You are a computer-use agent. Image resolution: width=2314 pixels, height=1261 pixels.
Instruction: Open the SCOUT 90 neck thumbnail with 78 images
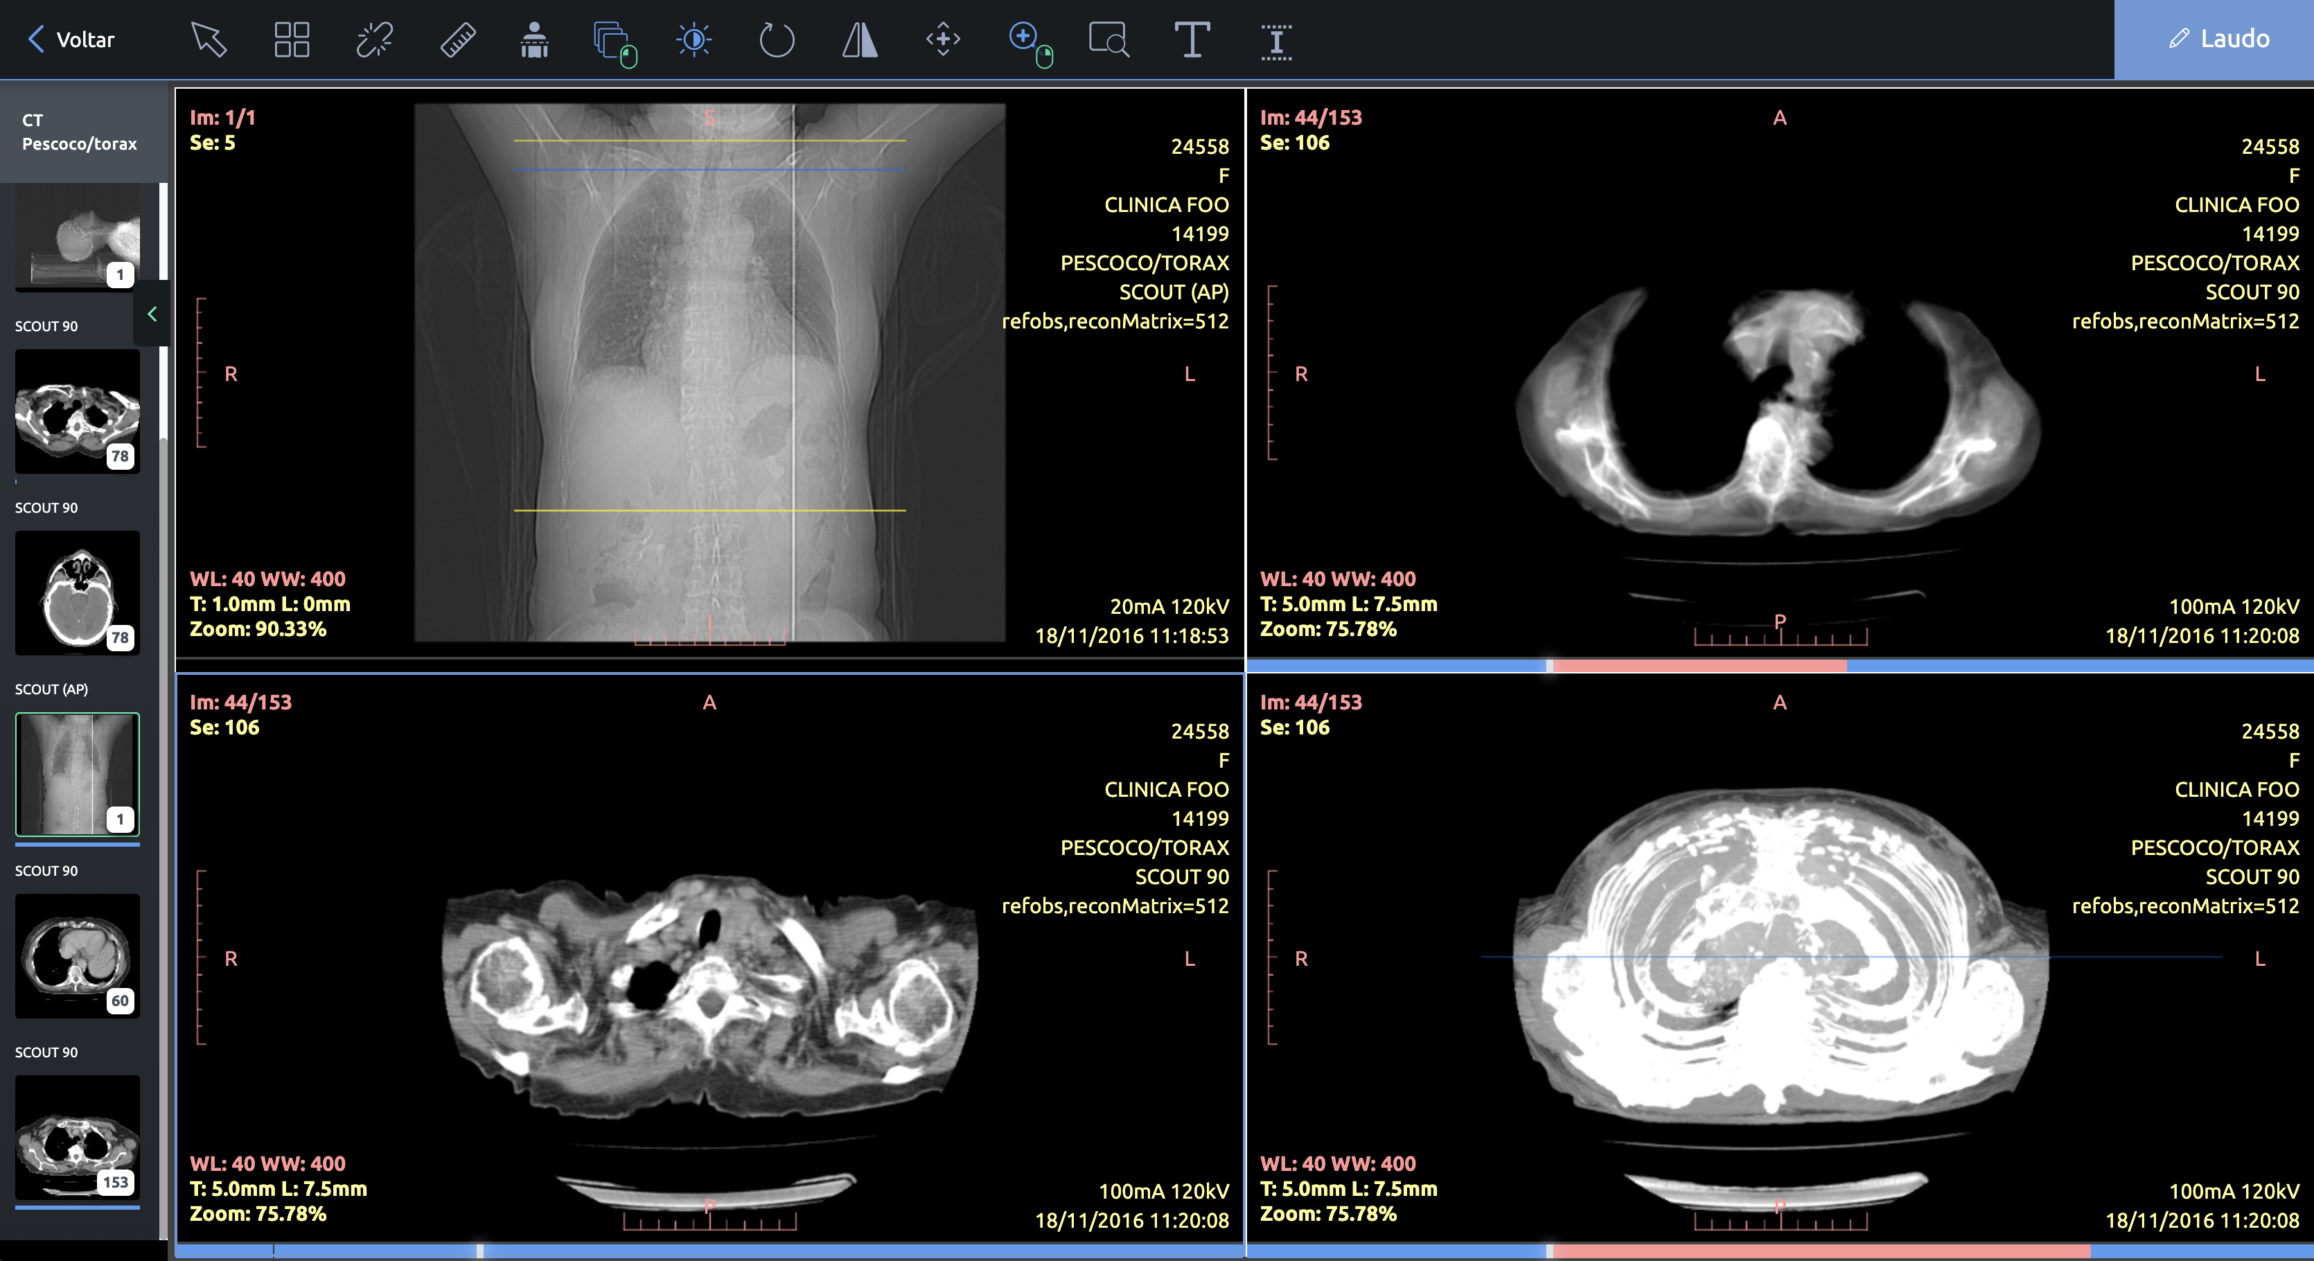pyautogui.click(x=78, y=412)
